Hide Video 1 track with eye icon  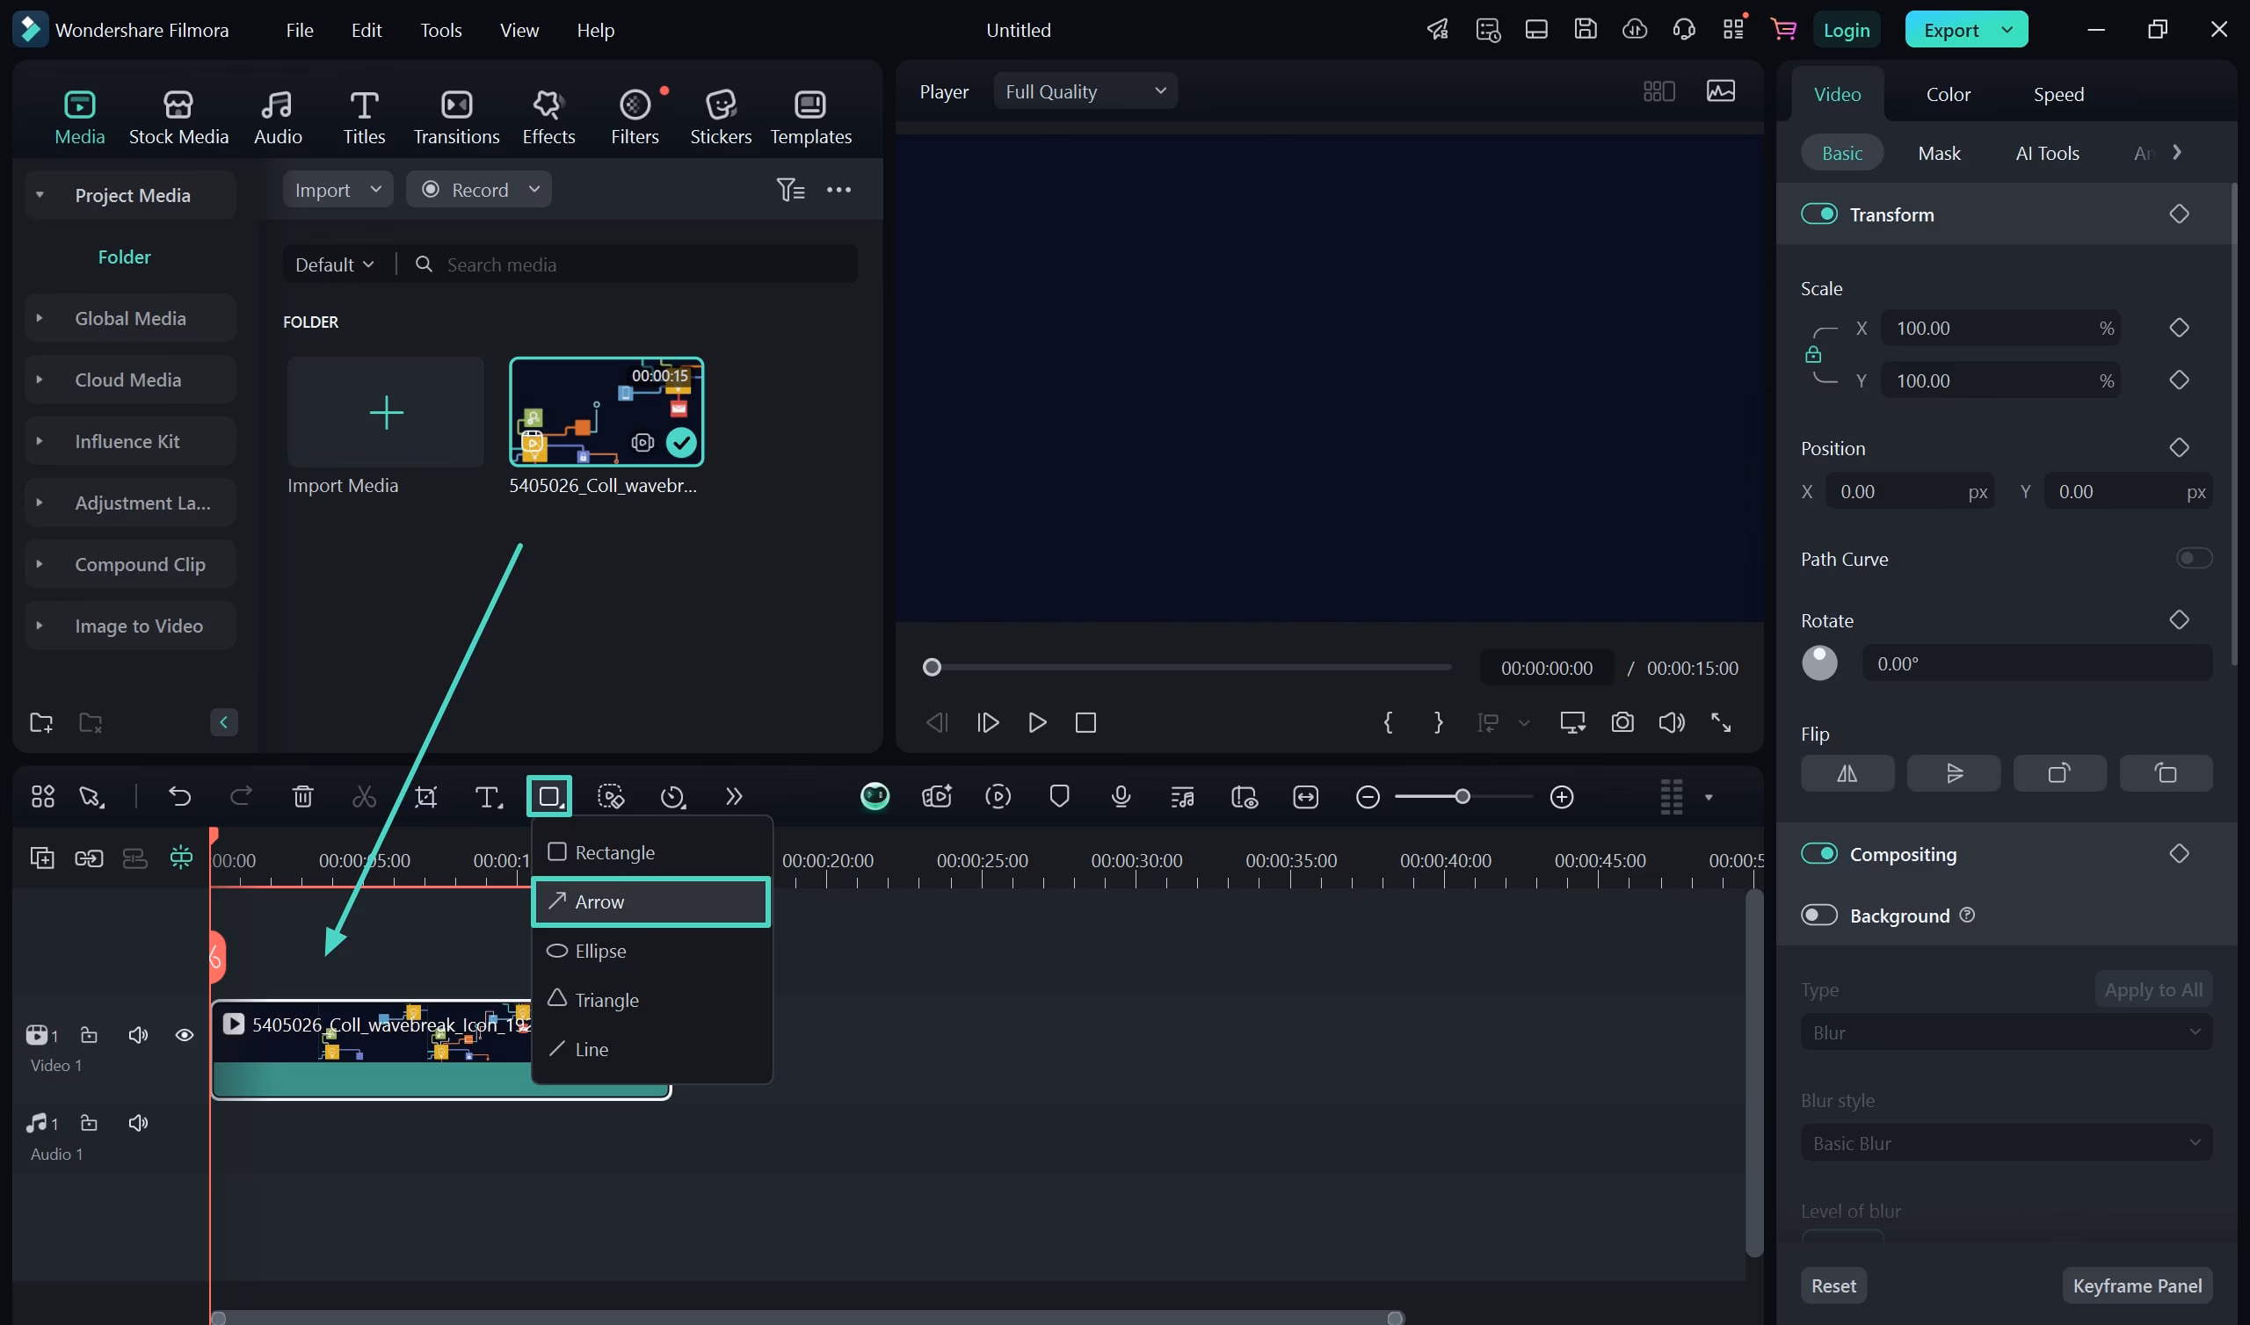tap(184, 1035)
